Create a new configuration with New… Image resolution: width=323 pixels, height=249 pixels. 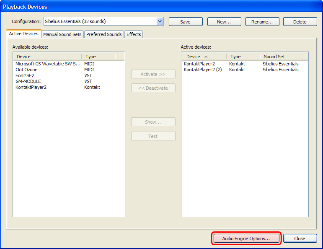pos(224,22)
